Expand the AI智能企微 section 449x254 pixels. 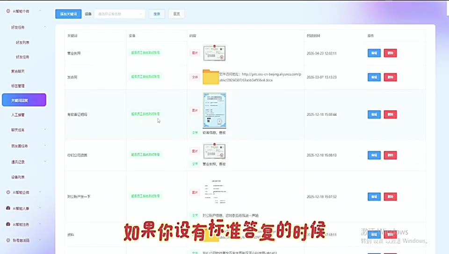click(x=40, y=192)
